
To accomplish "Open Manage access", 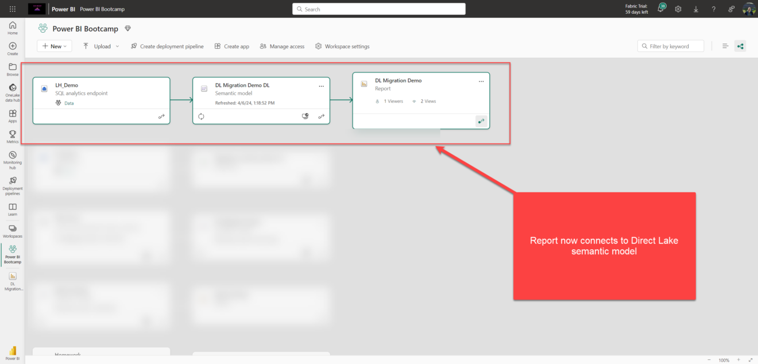I will pos(282,46).
